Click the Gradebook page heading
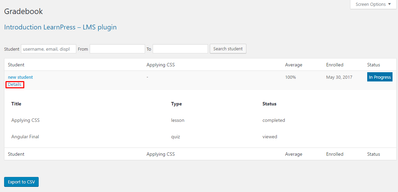398x192 pixels. [23, 11]
